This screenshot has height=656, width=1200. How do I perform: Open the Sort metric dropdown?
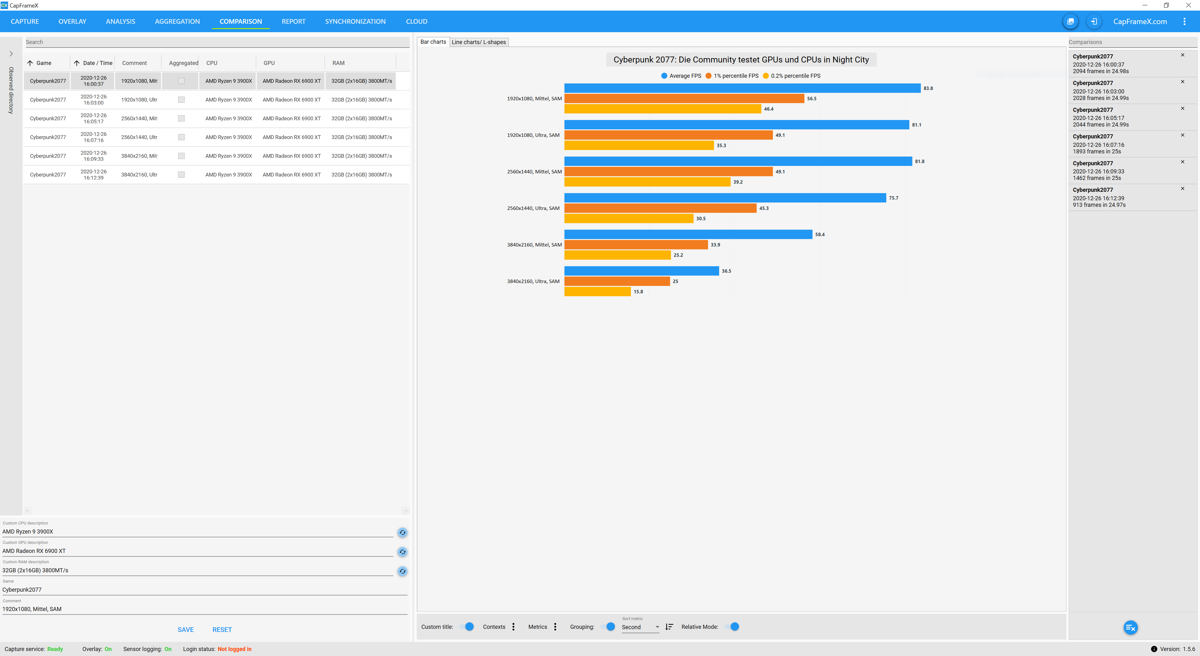tap(641, 627)
